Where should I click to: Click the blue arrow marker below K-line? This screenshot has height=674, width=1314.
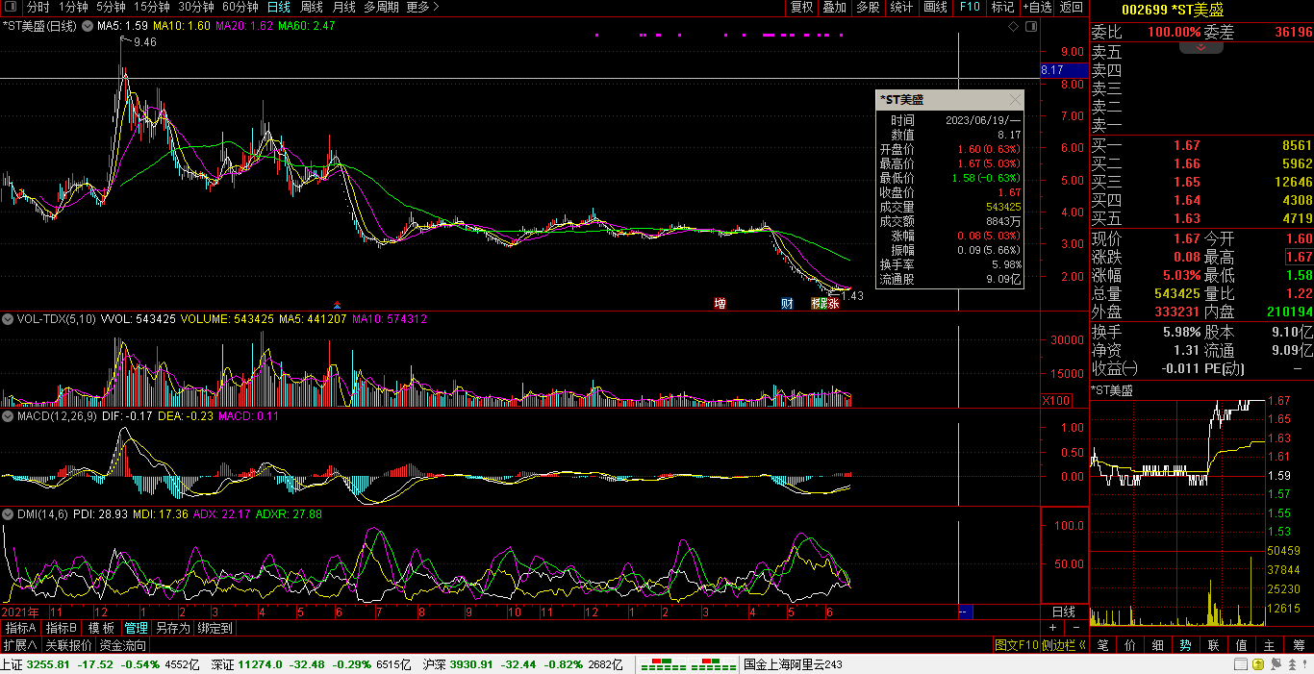pos(336,305)
